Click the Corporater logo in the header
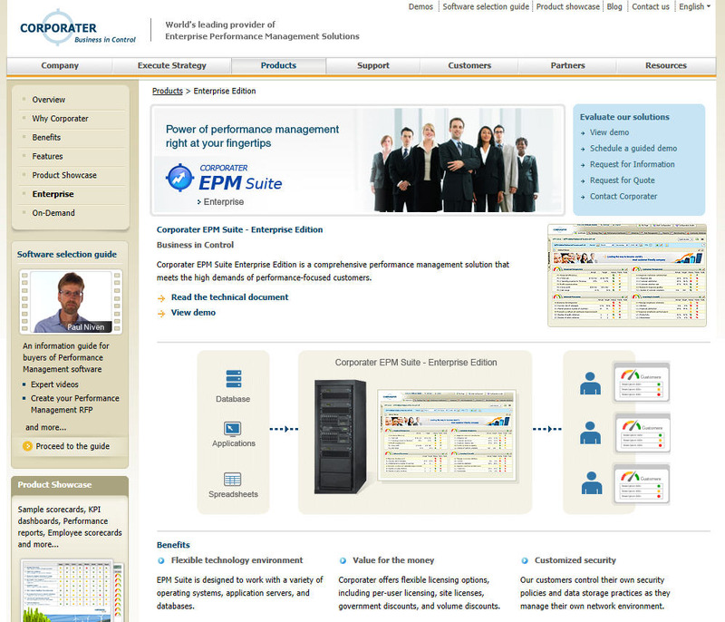Screen dimensions: 725x622 77,26
